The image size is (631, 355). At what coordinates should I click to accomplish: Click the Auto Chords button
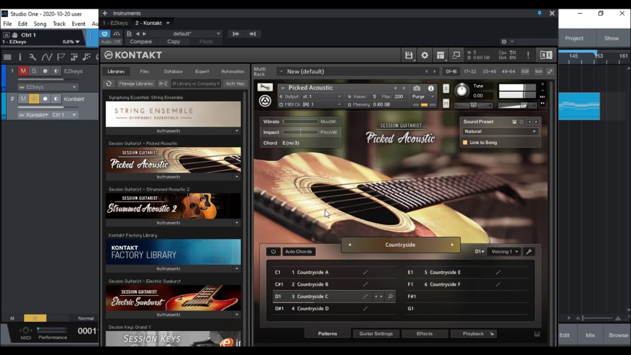pyautogui.click(x=298, y=251)
